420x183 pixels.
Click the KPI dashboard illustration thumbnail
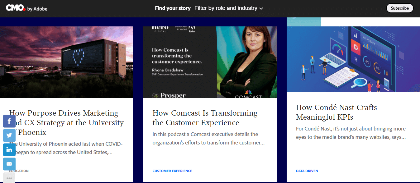[353, 59]
